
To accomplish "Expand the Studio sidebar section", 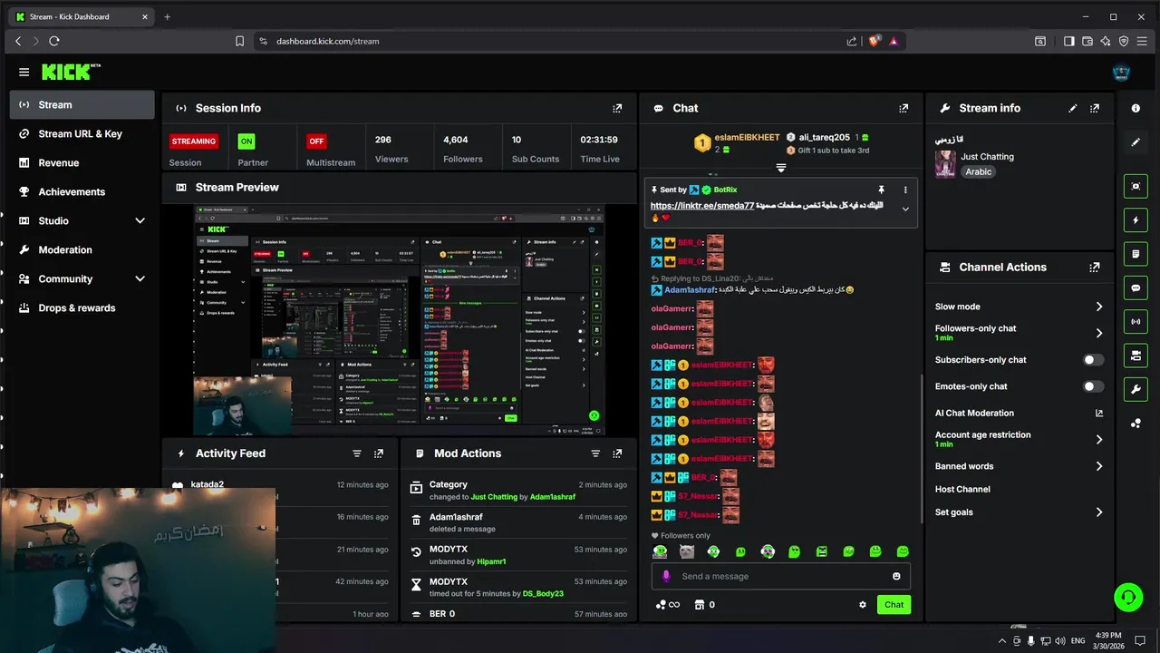I will coord(140,220).
